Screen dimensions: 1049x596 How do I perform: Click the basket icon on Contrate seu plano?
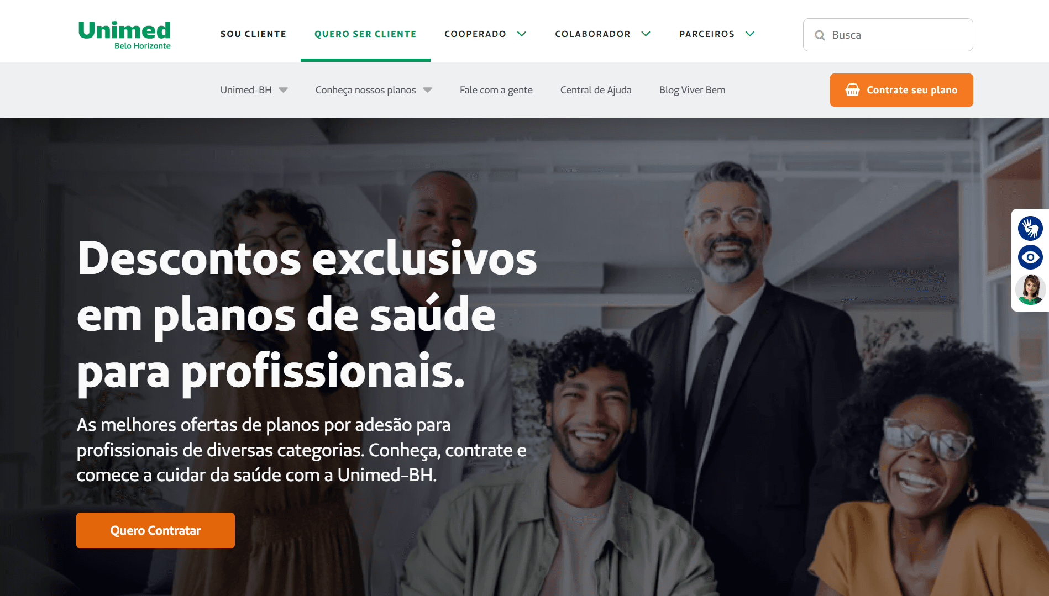[x=852, y=90]
